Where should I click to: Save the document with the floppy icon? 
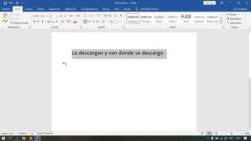coord(5,3)
